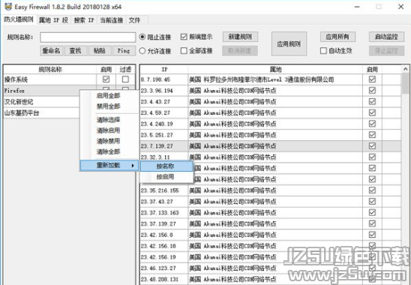Select the 汉化新世纪 rule row

41,102
